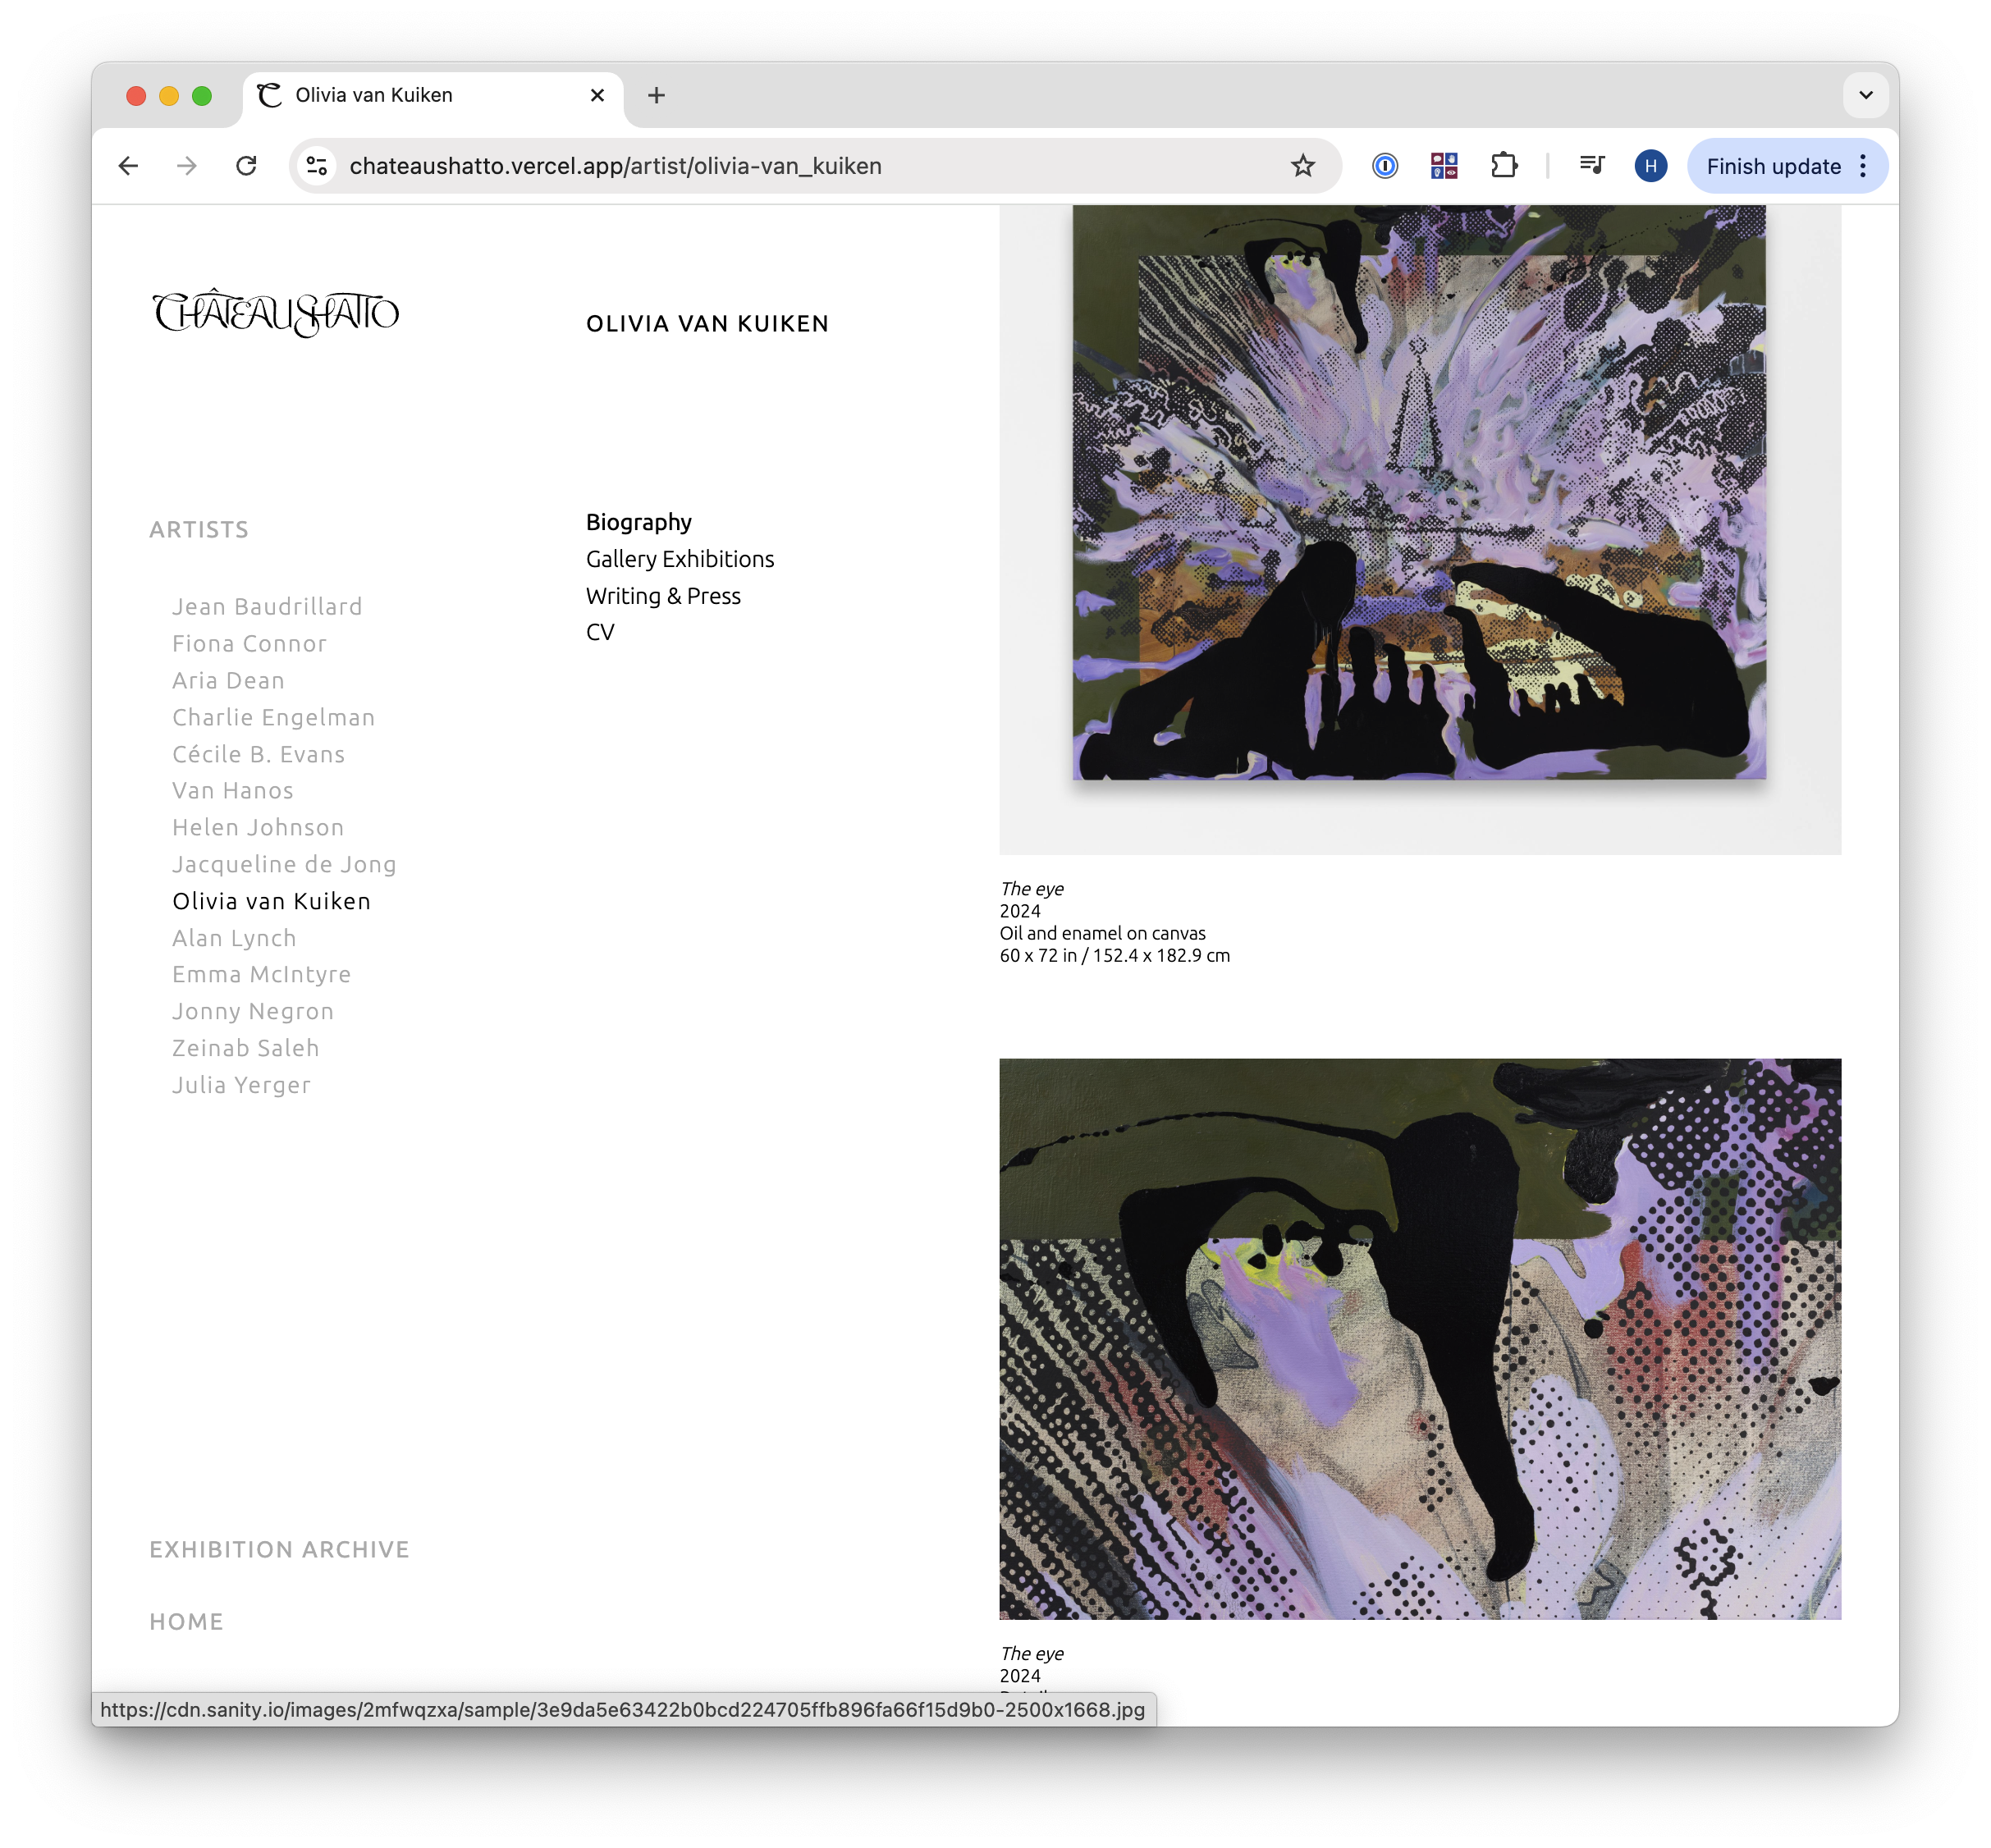Image resolution: width=1991 pixels, height=1848 pixels.
Task: Open the media controls icon
Action: 1592,166
